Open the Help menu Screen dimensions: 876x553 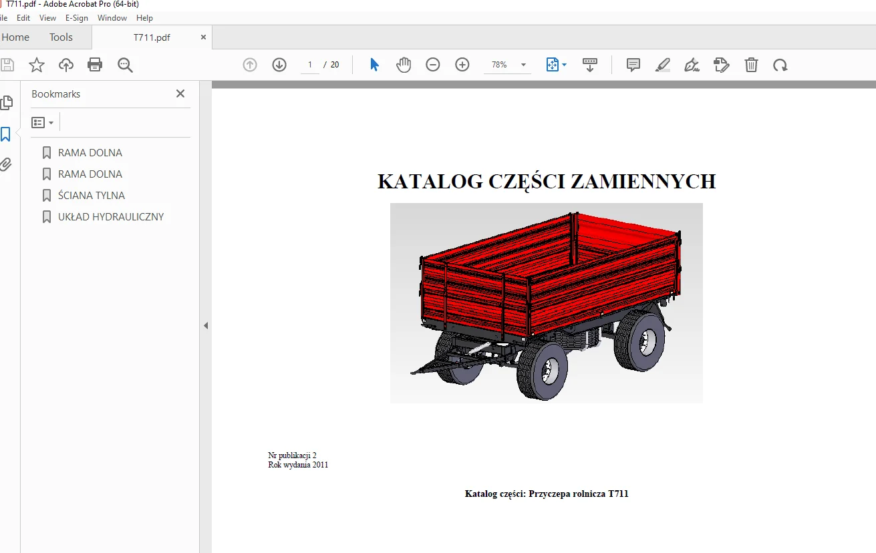coord(144,18)
